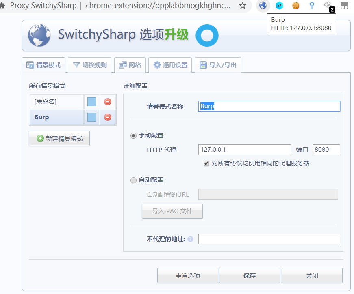Screen dimensions: 354x294
Task: Click the 不代理的地址 input field
Action: [269, 239]
